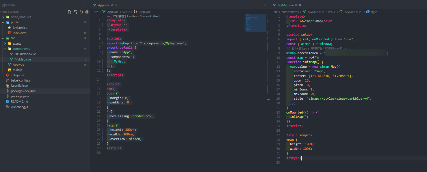
Task: Click the components folder icon
Action: coord(10,49)
